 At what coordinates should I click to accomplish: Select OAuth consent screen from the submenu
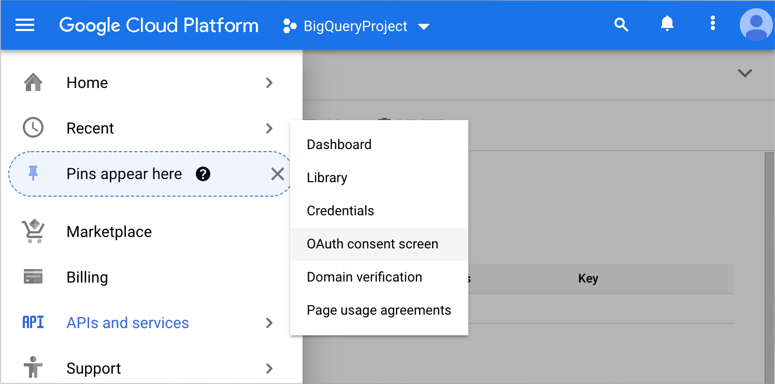pyautogui.click(x=372, y=244)
